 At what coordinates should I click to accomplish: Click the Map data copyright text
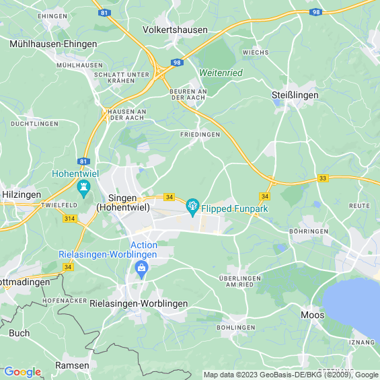coord(291,375)
